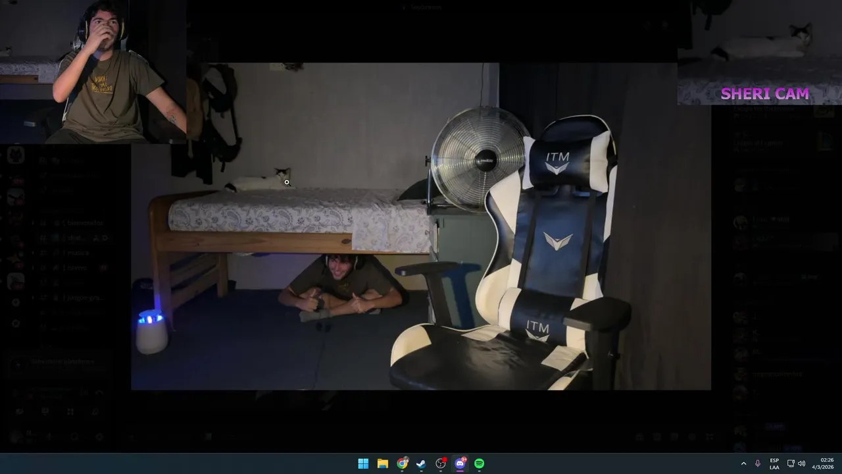
Task: Open the round taskbar app with red dot
Action: (x=441, y=463)
